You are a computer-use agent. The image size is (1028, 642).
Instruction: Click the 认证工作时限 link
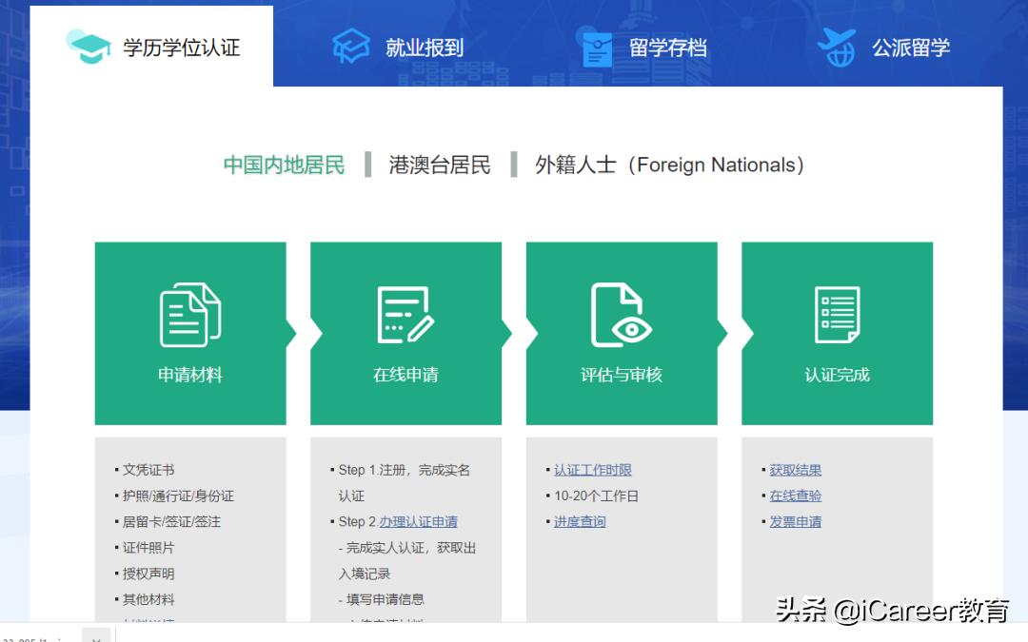pos(592,469)
